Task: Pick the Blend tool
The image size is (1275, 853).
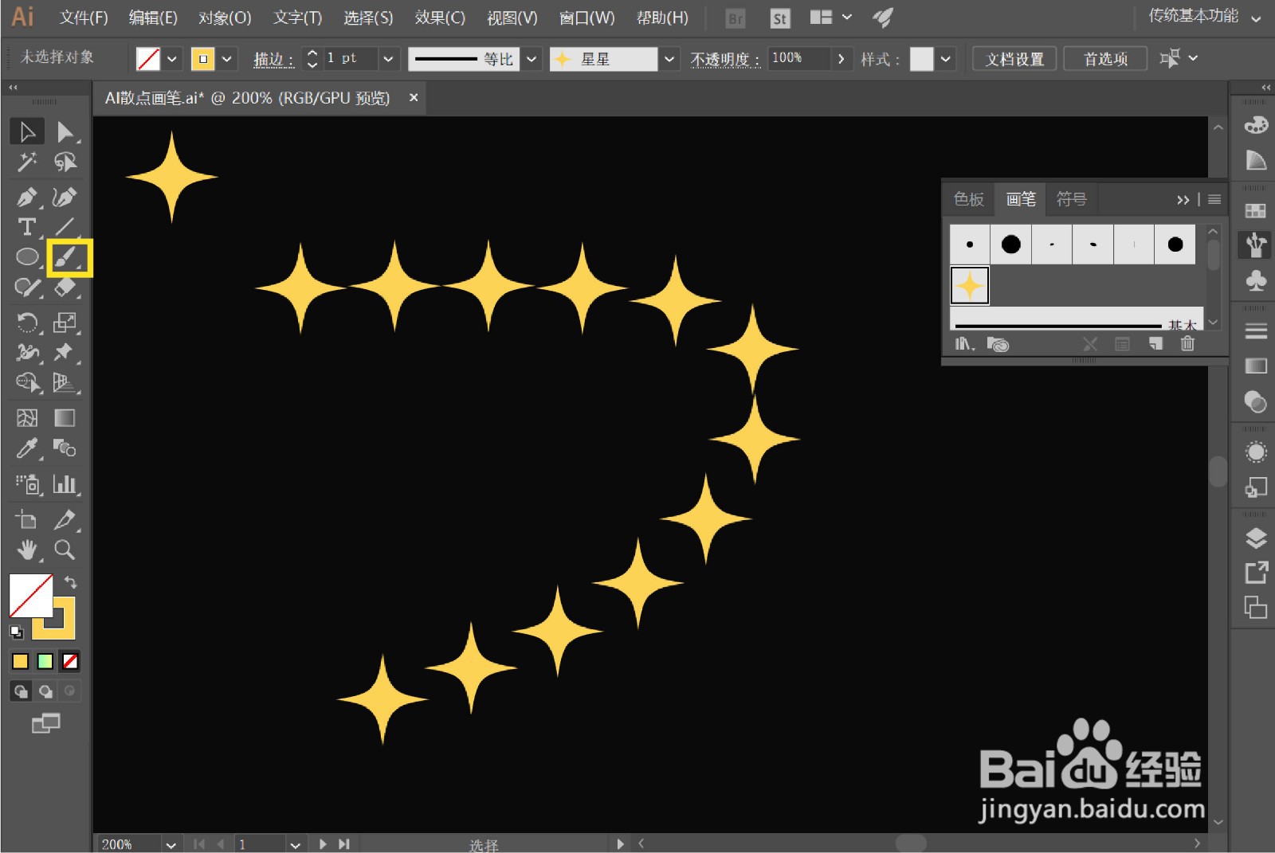Action: click(x=65, y=448)
